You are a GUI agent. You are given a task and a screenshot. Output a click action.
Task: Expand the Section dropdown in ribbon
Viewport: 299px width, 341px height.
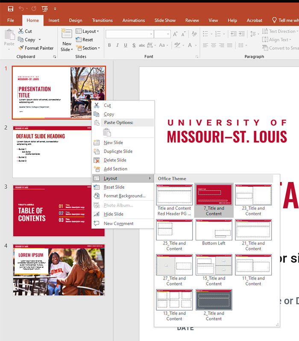(x=88, y=48)
